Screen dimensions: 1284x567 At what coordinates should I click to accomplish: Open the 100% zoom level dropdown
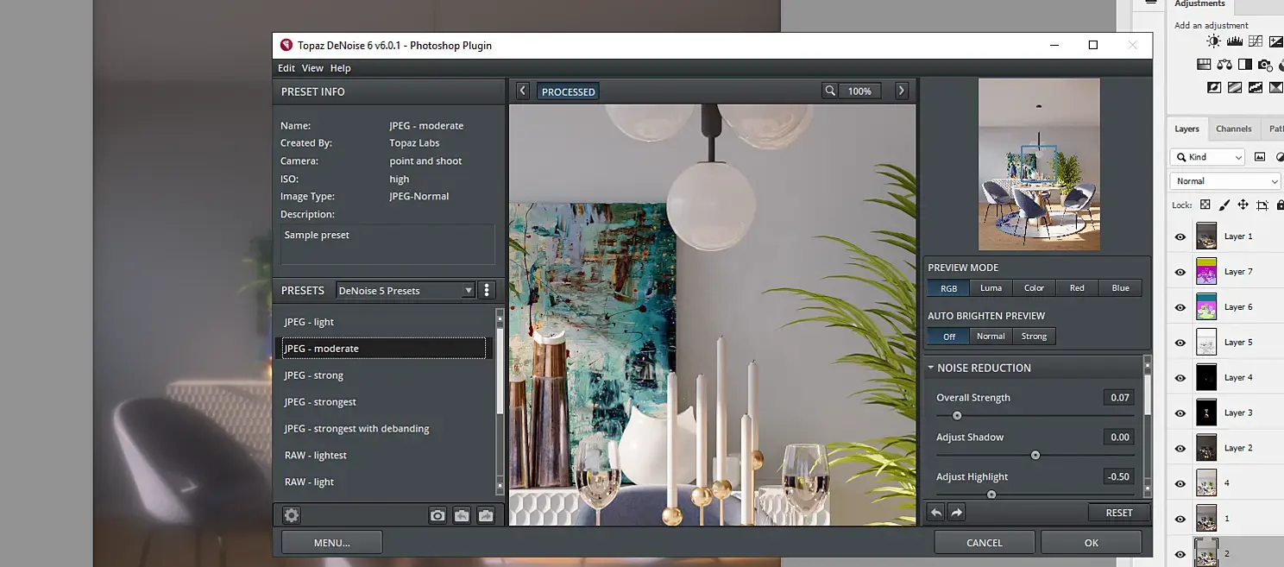tap(859, 91)
